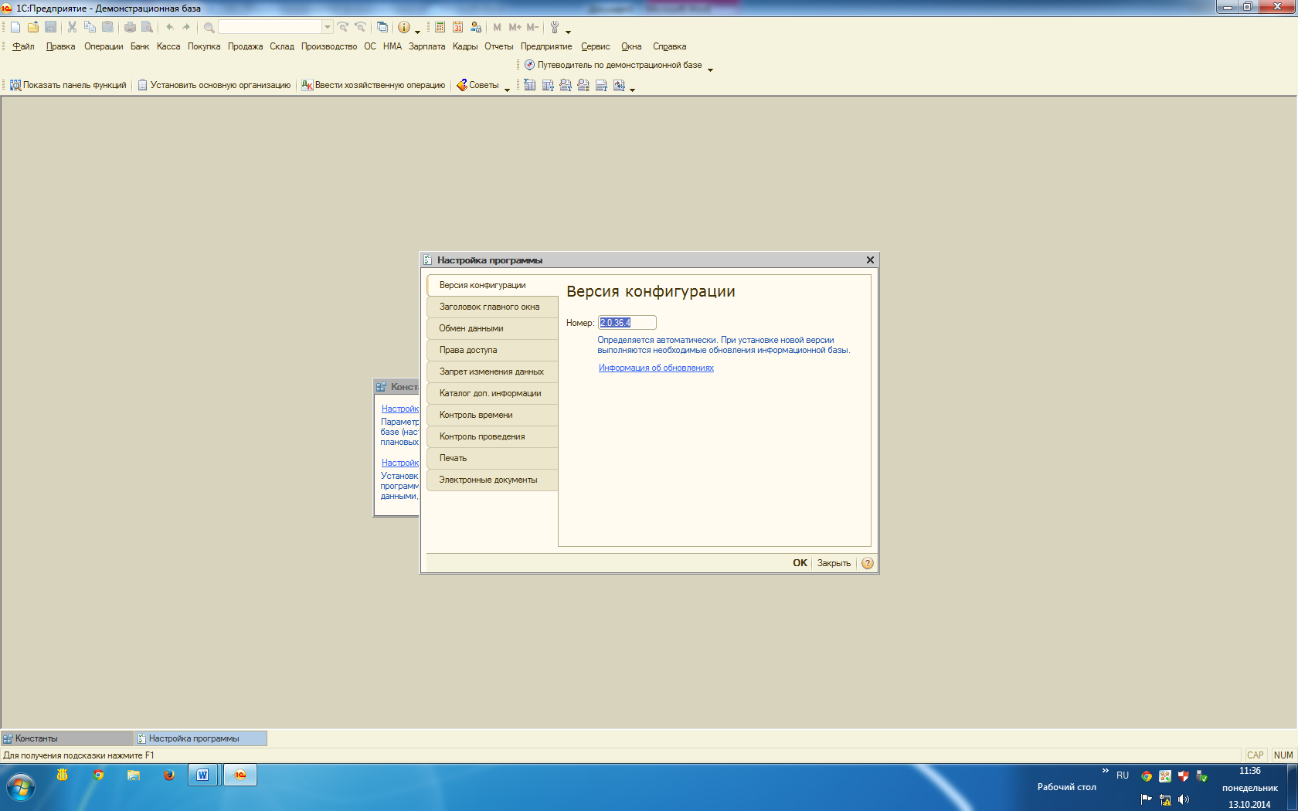The height and width of the screenshot is (811, 1298).
Task: Click the Windows list toolbar icon
Action: 382,27
